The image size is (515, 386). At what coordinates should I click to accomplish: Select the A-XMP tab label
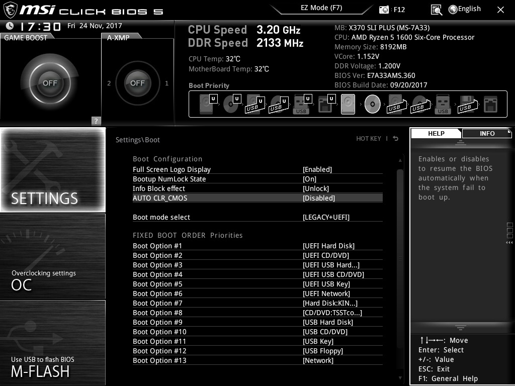pyautogui.click(x=118, y=37)
